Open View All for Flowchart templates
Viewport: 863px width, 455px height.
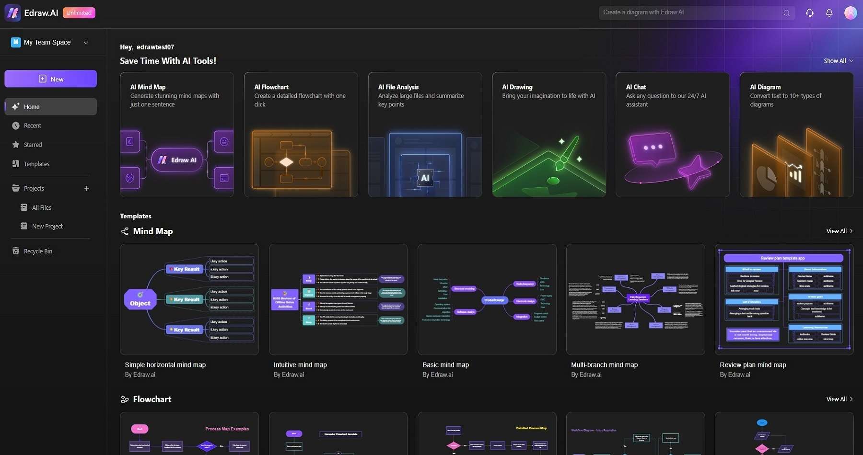[840, 399]
